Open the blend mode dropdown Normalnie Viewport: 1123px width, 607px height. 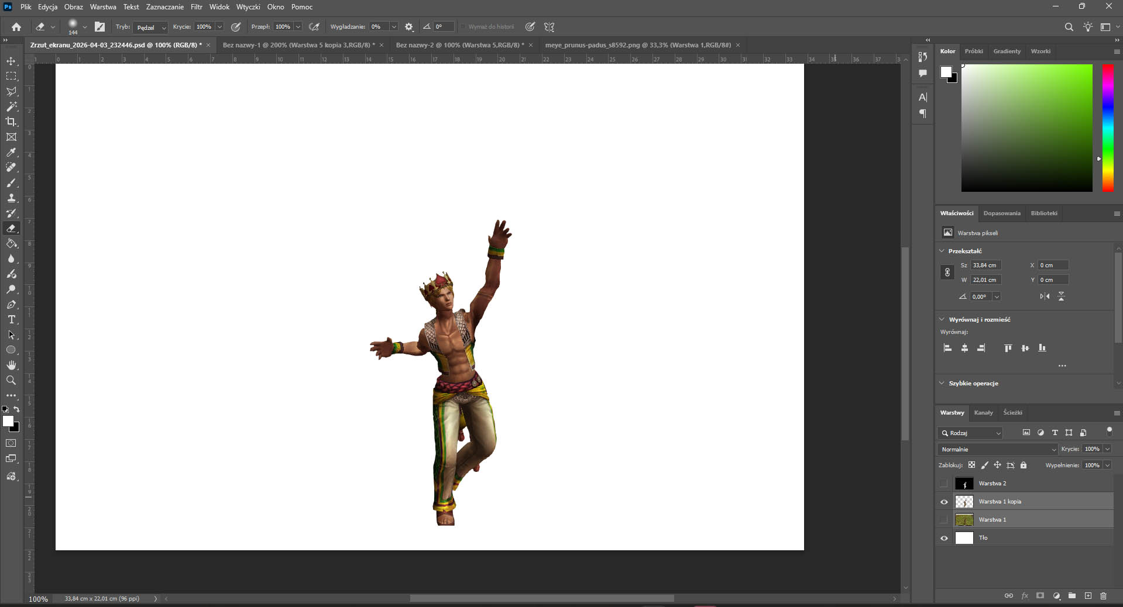pyautogui.click(x=998, y=449)
